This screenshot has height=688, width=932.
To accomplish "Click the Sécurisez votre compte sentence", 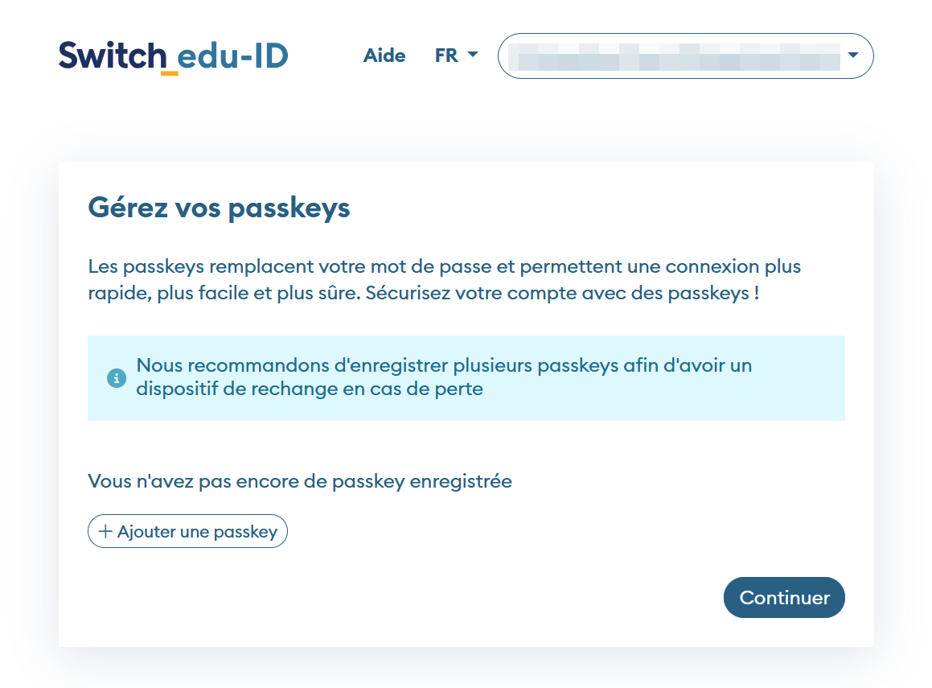I will click(562, 293).
